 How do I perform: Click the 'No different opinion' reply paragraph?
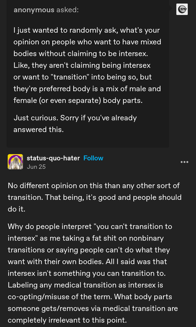[94, 197]
